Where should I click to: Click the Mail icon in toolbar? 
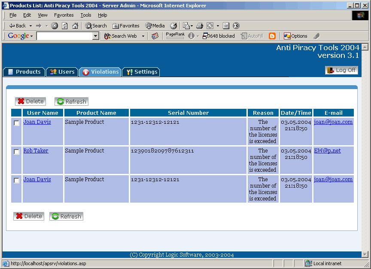point(186,26)
